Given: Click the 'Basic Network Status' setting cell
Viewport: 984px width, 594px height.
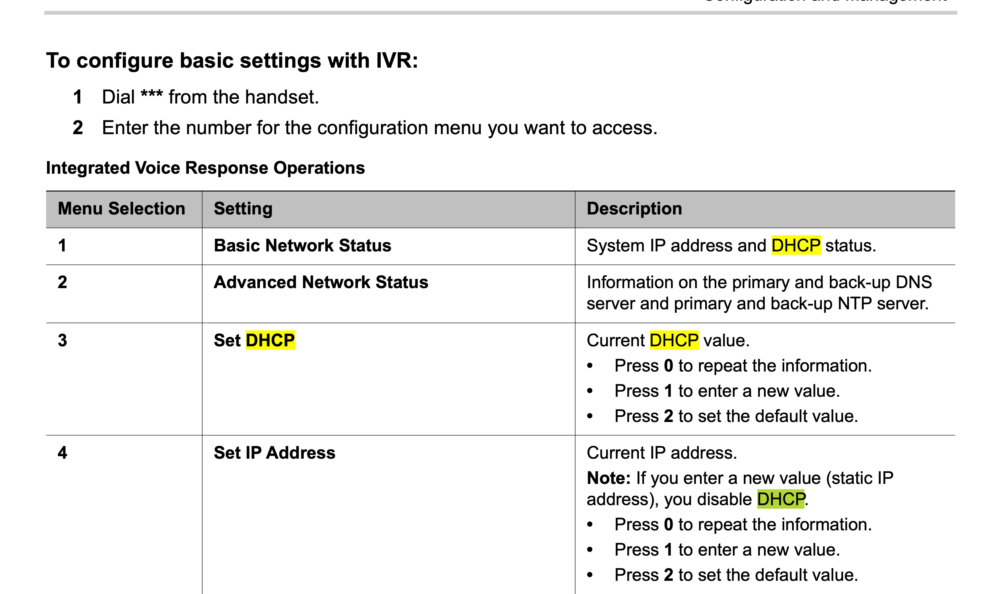Looking at the screenshot, I should pos(302,245).
